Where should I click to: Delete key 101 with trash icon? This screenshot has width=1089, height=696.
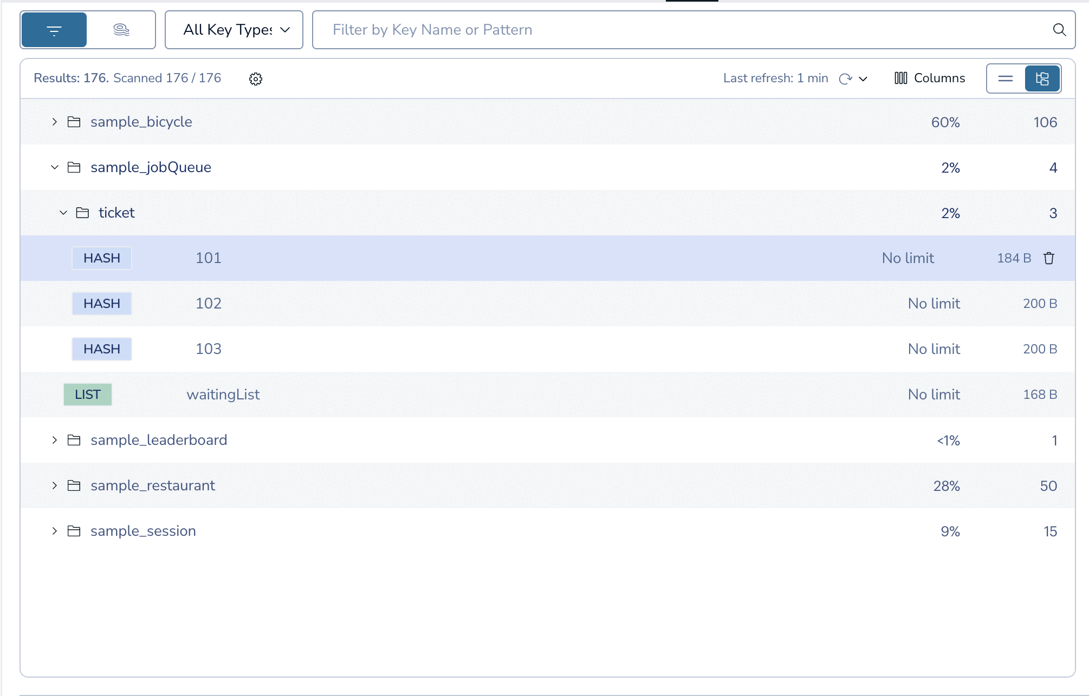click(x=1049, y=258)
